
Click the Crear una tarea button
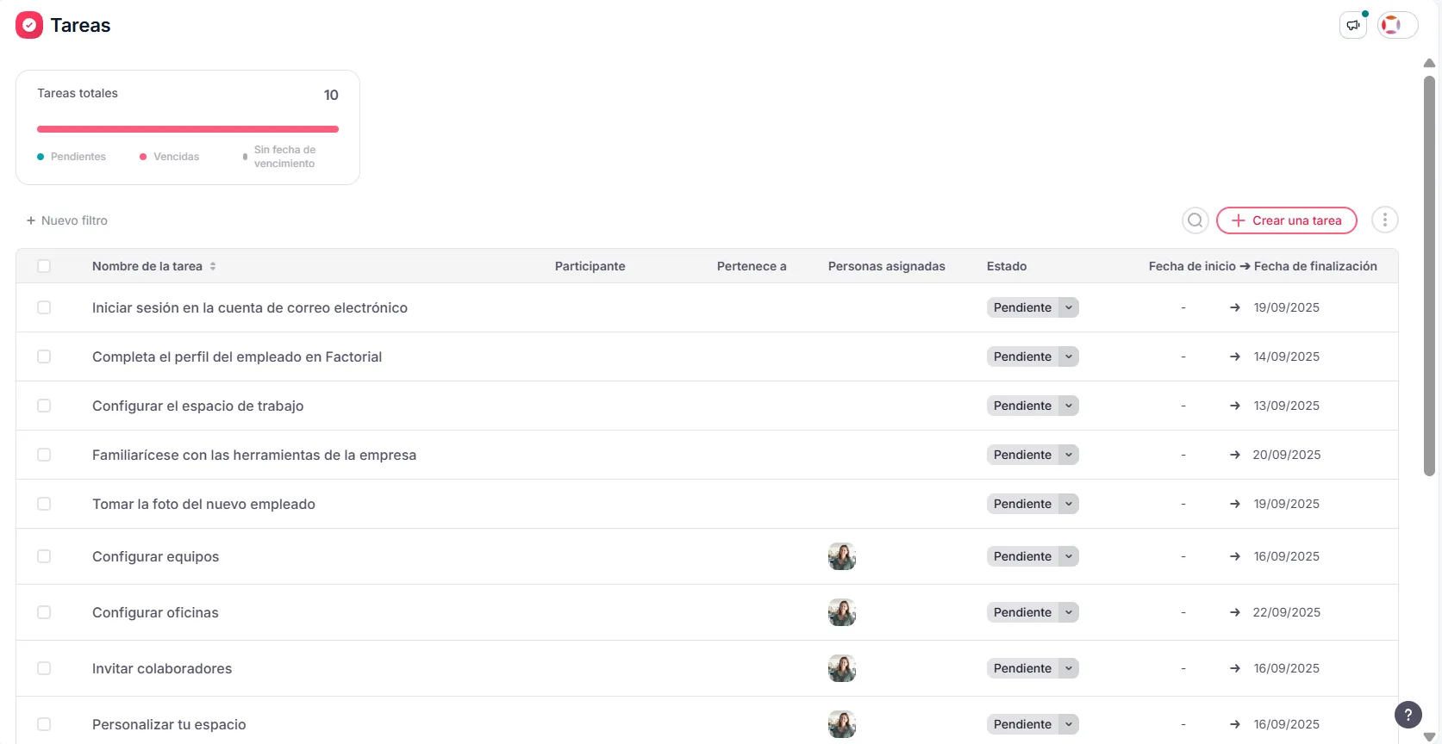(1286, 220)
